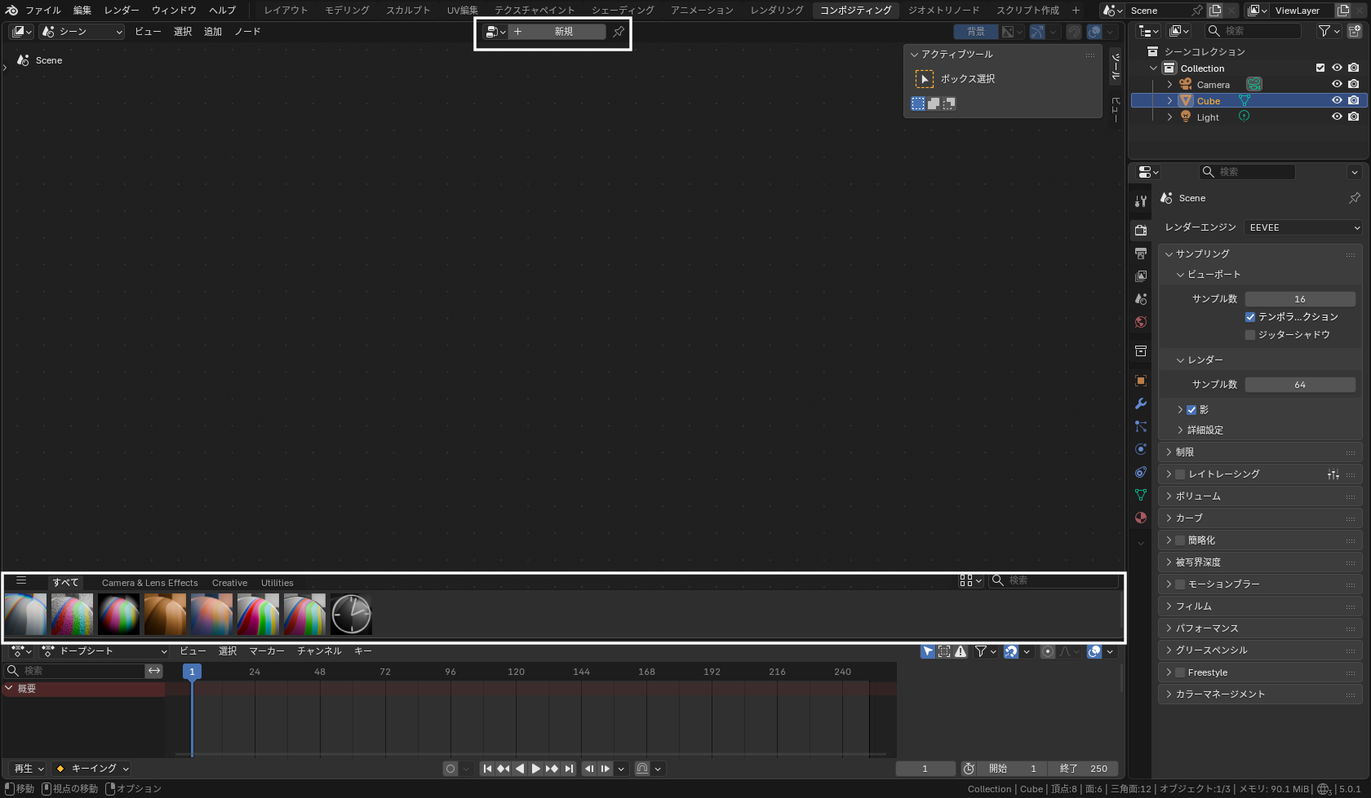Open the レンダー menu in top bar
The height and width of the screenshot is (798, 1371).
(x=121, y=11)
